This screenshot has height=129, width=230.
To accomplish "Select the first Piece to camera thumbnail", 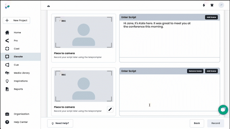I will 83,32.
